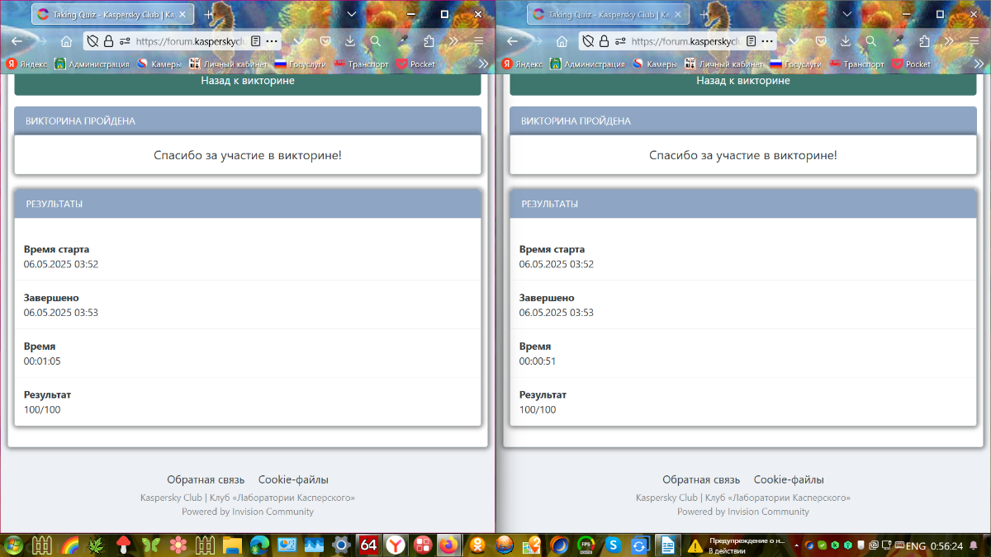Open hamburger application menu in left window
The height and width of the screenshot is (557, 991).
(478, 41)
